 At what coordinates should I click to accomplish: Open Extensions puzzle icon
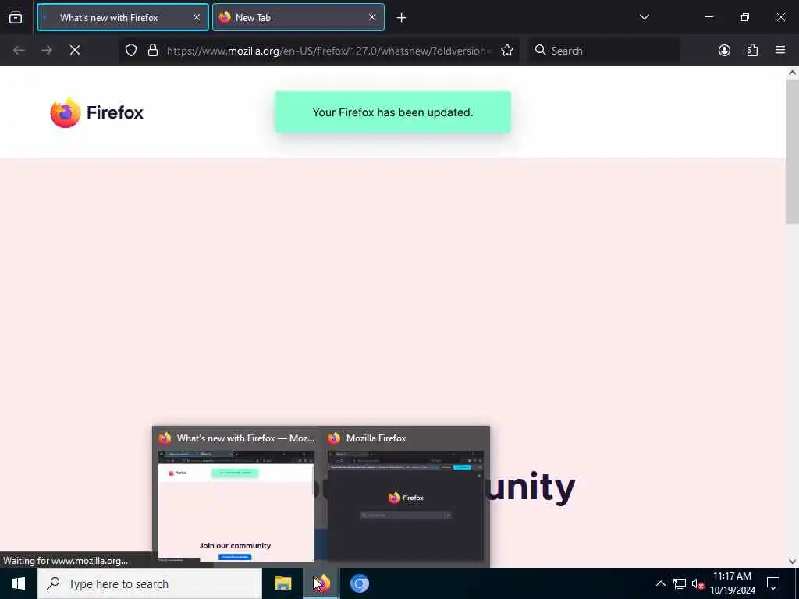point(752,51)
